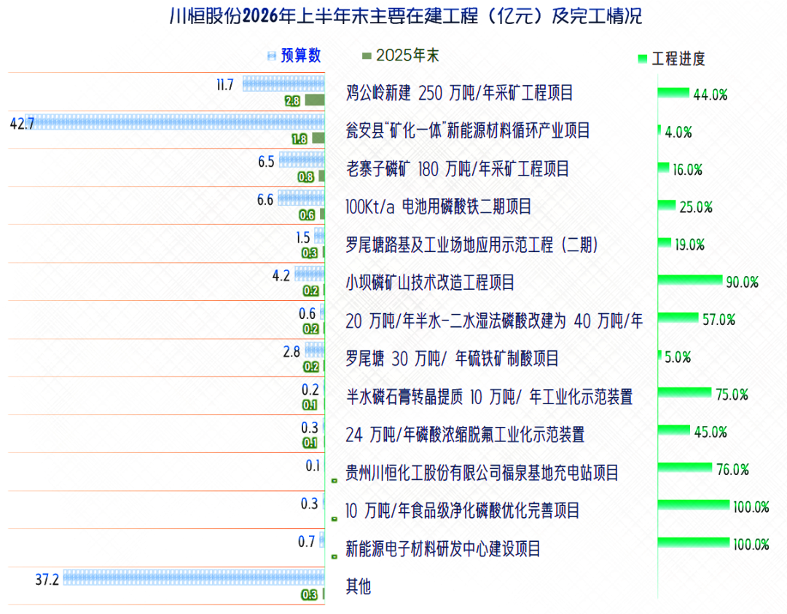The width and height of the screenshot is (787, 614).
Task: Click the 4.2 budget value
Action: 281,276
